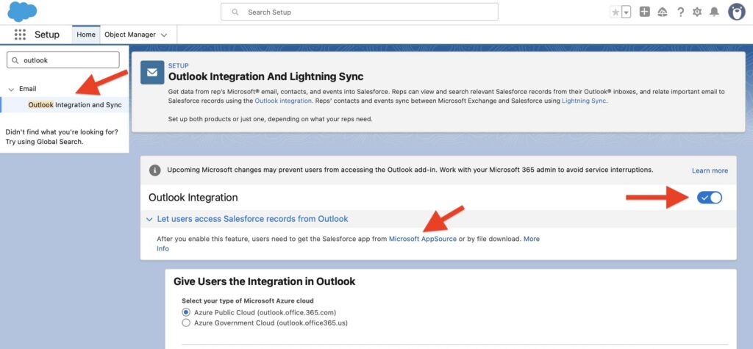The height and width of the screenshot is (349, 753).
Task: Click the Salesforce cloud logo
Action: pyautogui.click(x=22, y=12)
